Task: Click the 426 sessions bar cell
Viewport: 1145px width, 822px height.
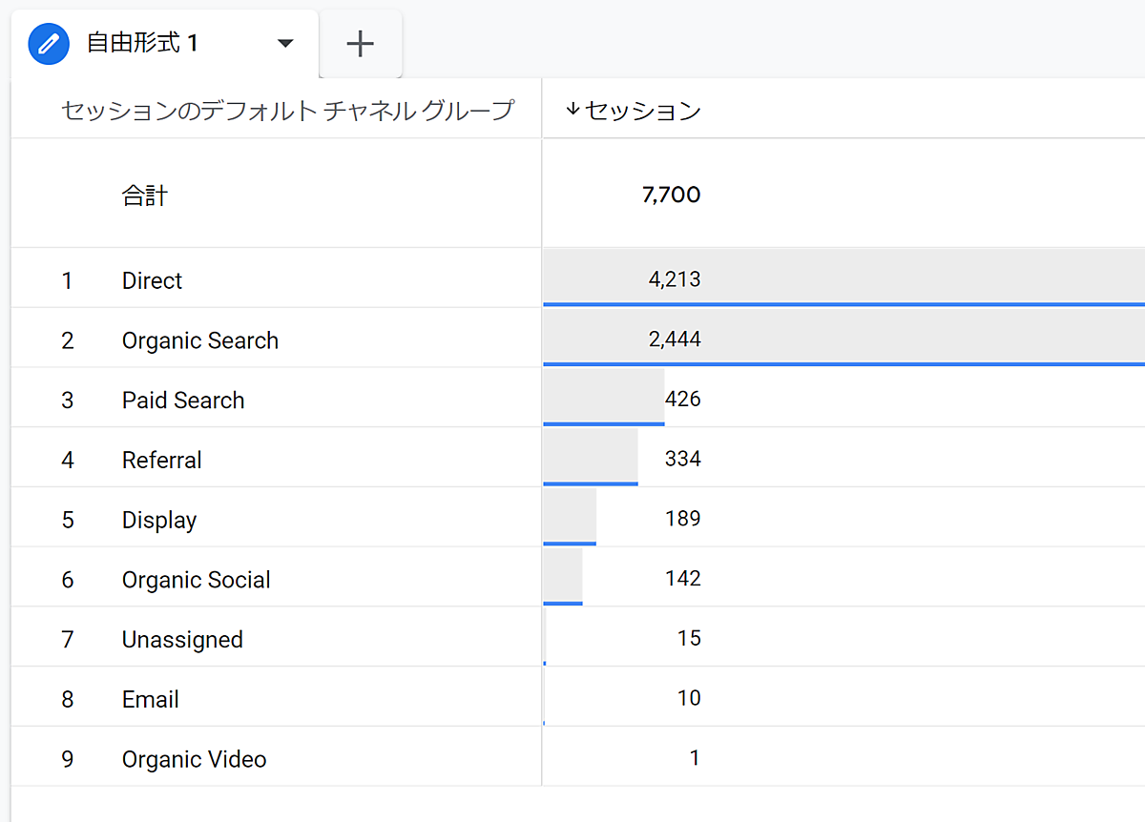Action: point(681,399)
